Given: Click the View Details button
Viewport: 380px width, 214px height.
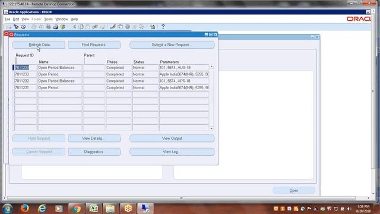Looking at the screenshot, I should pyautogui.click(x=94, y=139).
